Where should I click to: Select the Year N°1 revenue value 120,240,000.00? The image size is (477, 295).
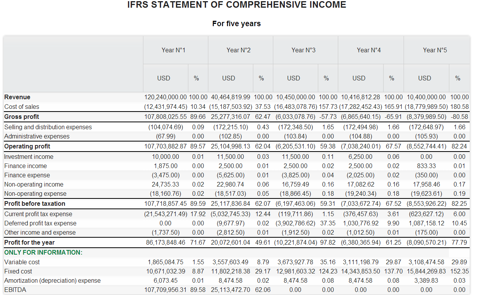point(165,97)
